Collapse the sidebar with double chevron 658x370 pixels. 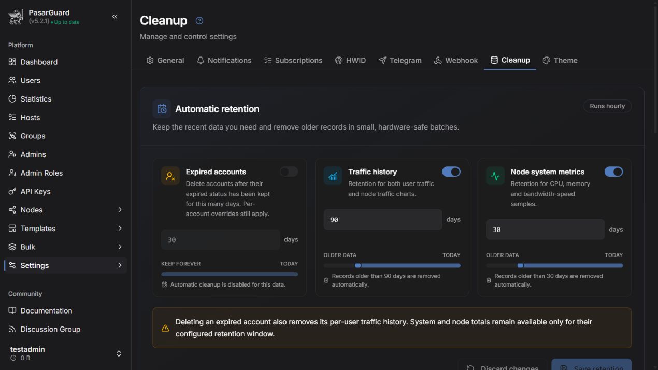[x=115, y=17]
